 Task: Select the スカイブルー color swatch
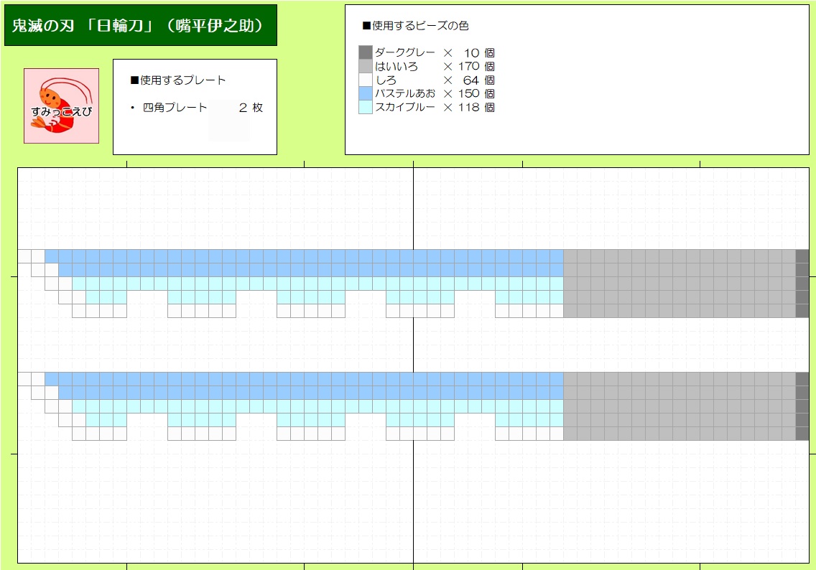point(366,107)
